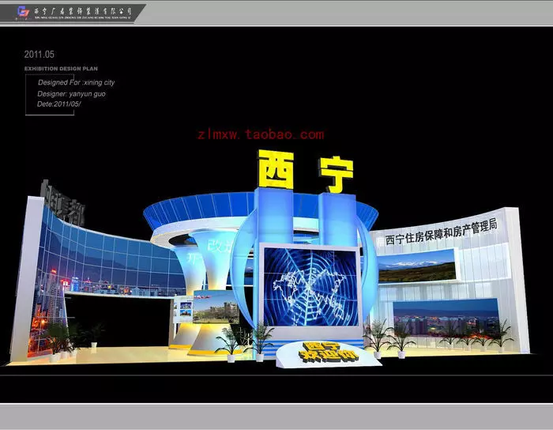Click the mountain landscape panel on right wall
Image resolution: width=553 pixels, height=430 pixels.
pyautogui.click(x=417, y=266)
